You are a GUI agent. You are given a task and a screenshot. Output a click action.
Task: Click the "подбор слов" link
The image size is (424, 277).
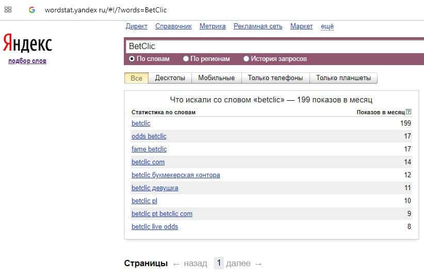coord(27,61)
